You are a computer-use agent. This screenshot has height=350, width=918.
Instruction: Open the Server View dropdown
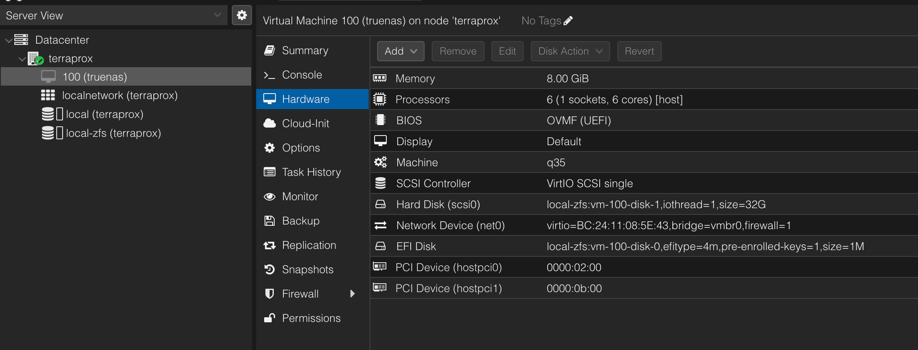pyautogui.click(x=114, y=16)
